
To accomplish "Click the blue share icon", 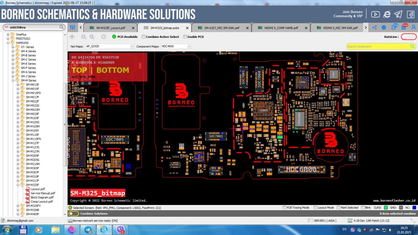I will [375, 28].
